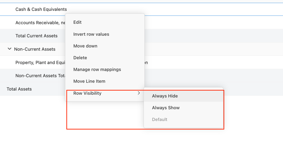Select the Cash & Cash Equivalents row

[41, 9]
